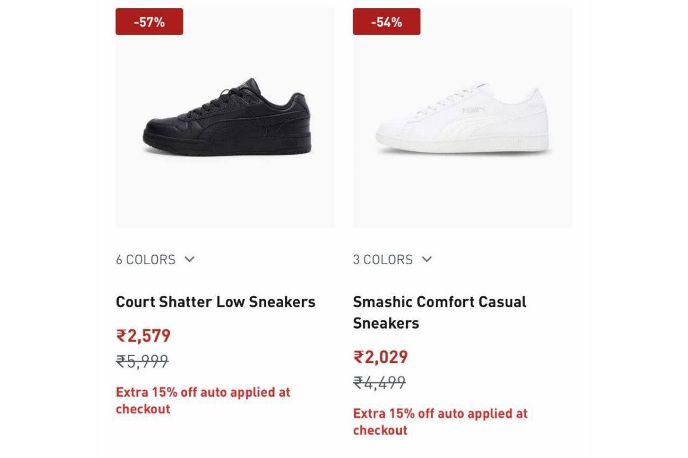Click the -57% discount badge
The height and width of the screenshot is (458, 688).
pos(149,22)
